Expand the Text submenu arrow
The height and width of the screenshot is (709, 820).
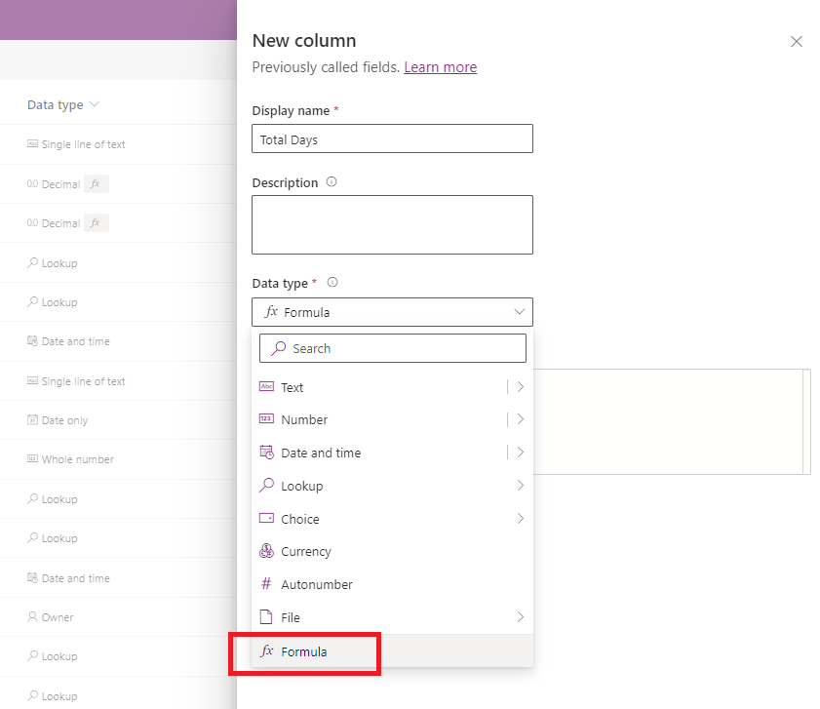521,387
